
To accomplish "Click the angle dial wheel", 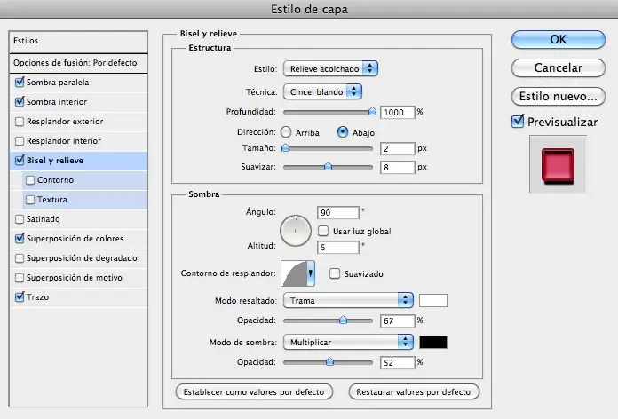I will 296,231.
